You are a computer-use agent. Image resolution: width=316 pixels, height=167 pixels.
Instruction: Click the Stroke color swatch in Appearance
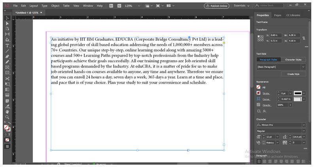pyautogui.click(x=258, y=93)
